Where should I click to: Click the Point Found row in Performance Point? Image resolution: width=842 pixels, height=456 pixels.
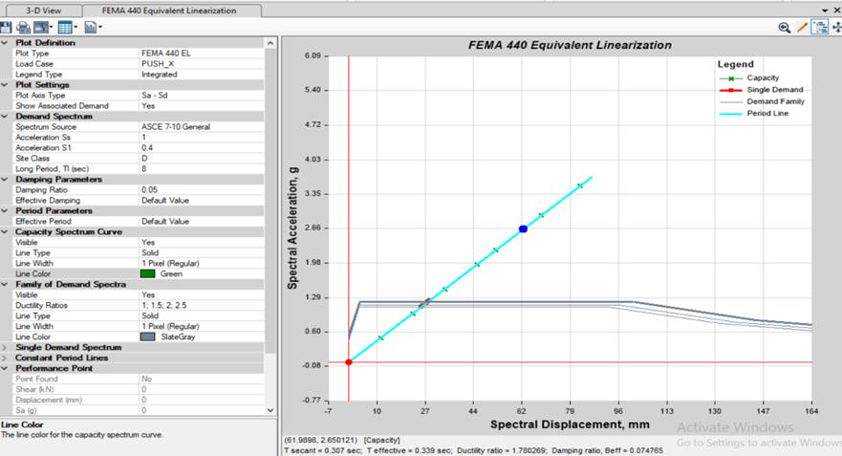coord(138,379)
